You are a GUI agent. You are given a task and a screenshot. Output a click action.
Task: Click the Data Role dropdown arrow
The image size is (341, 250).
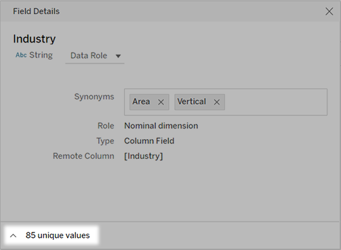click(x=118, y=56)
